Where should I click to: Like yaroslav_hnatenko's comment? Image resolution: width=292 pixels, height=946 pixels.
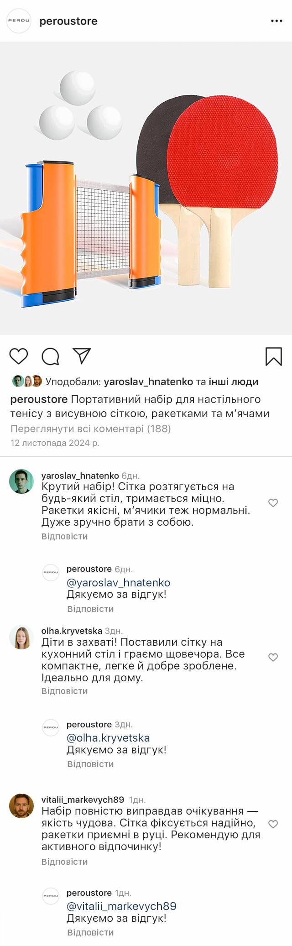273,503
